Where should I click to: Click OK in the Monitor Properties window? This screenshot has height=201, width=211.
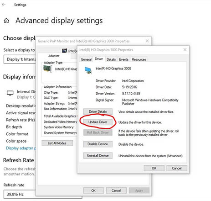tap(93, 190)
